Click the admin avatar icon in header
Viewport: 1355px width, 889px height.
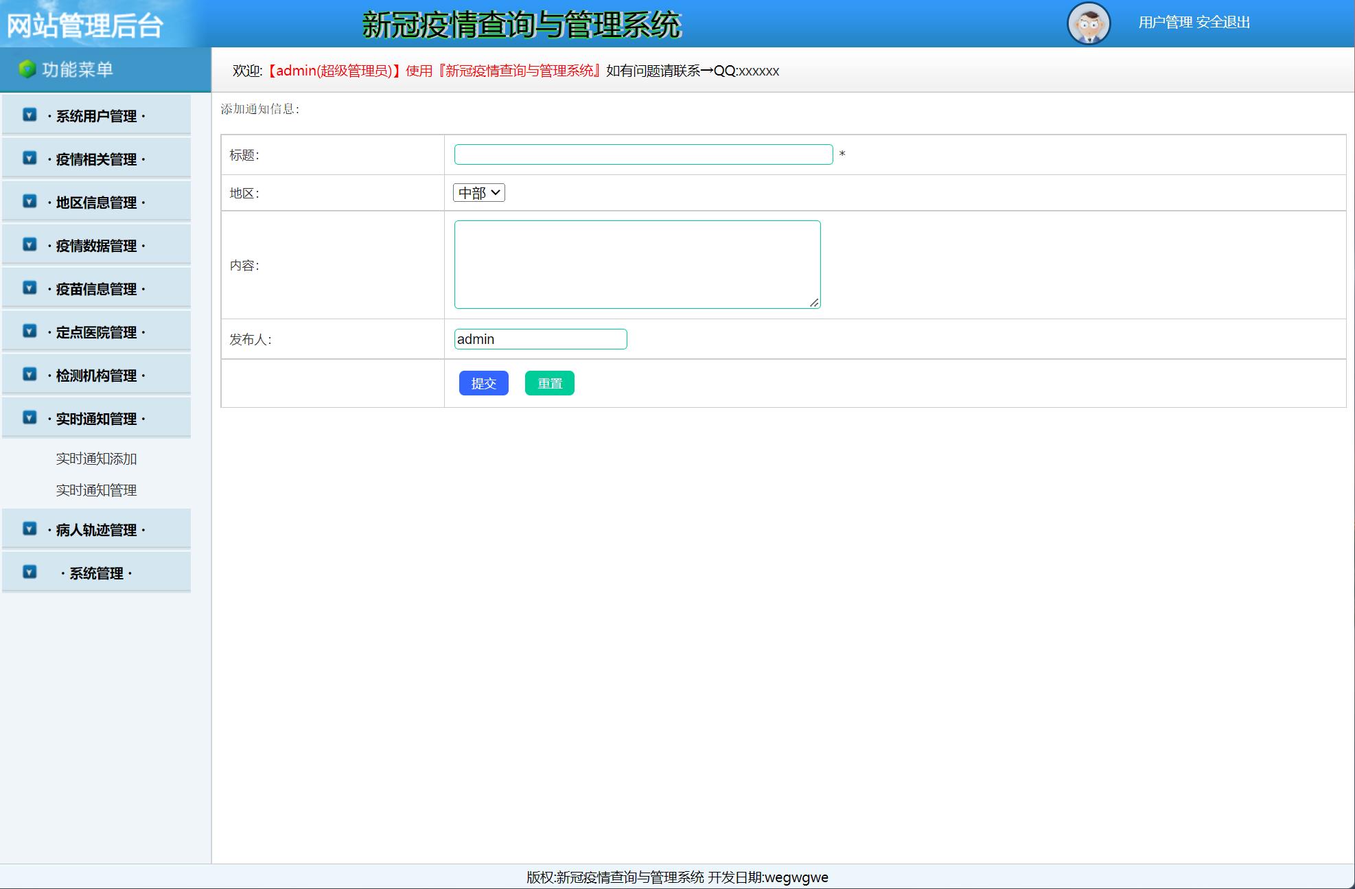pyautogui.click(x=1089, y=23)
